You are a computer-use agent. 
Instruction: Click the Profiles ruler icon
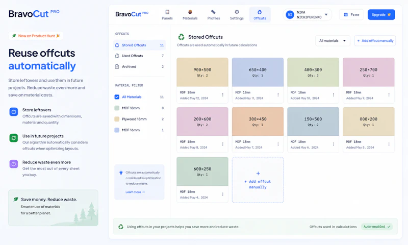pos(213,12)
